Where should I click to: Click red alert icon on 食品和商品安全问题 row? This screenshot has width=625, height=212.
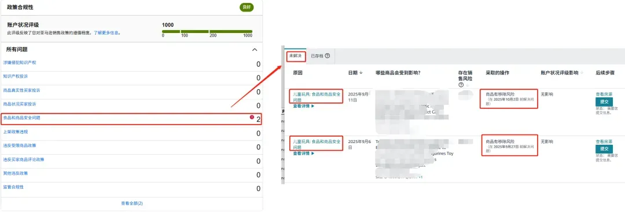pos(252,118)
